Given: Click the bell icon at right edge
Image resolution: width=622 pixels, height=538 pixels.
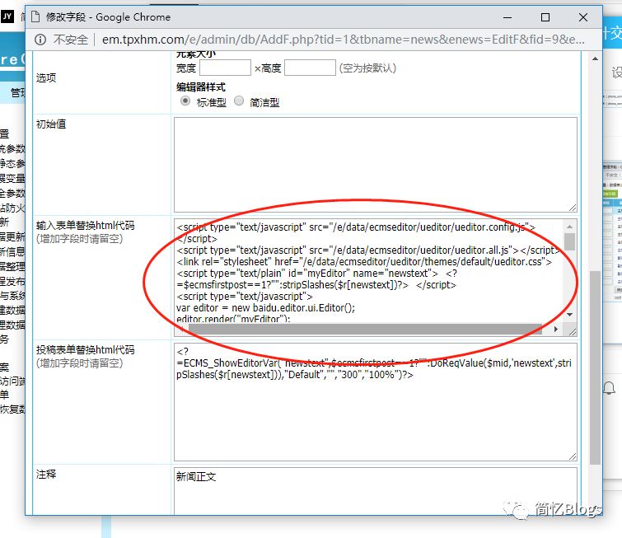Looking at the screenshot, I should 610,386.
